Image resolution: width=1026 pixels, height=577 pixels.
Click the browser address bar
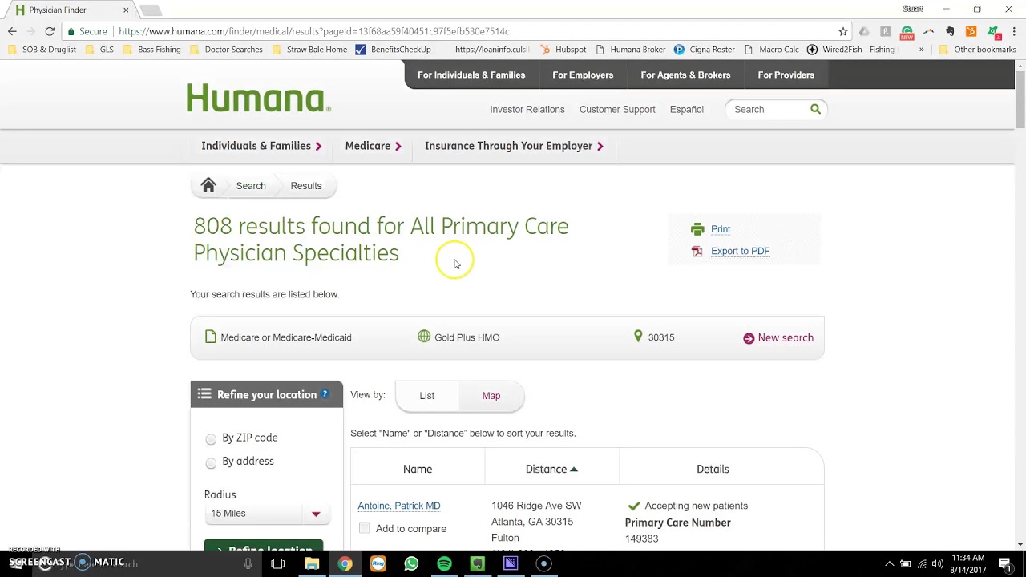(473, 31)
